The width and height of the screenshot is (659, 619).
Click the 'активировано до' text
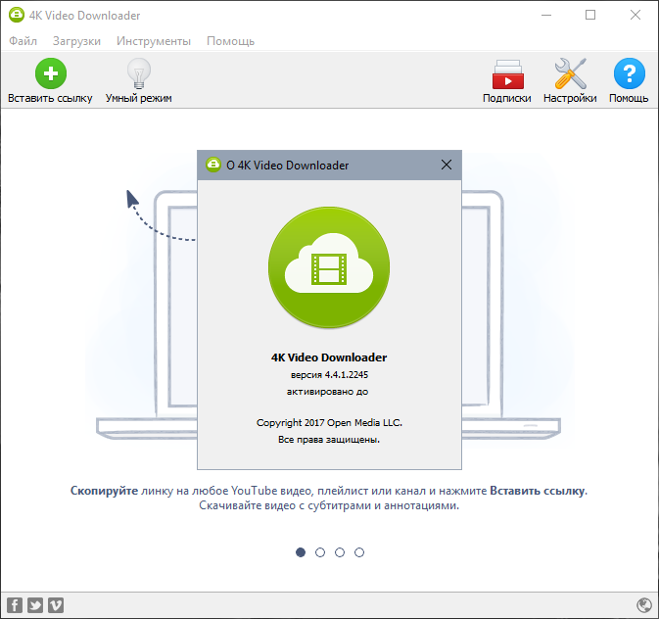click(327, 392)
